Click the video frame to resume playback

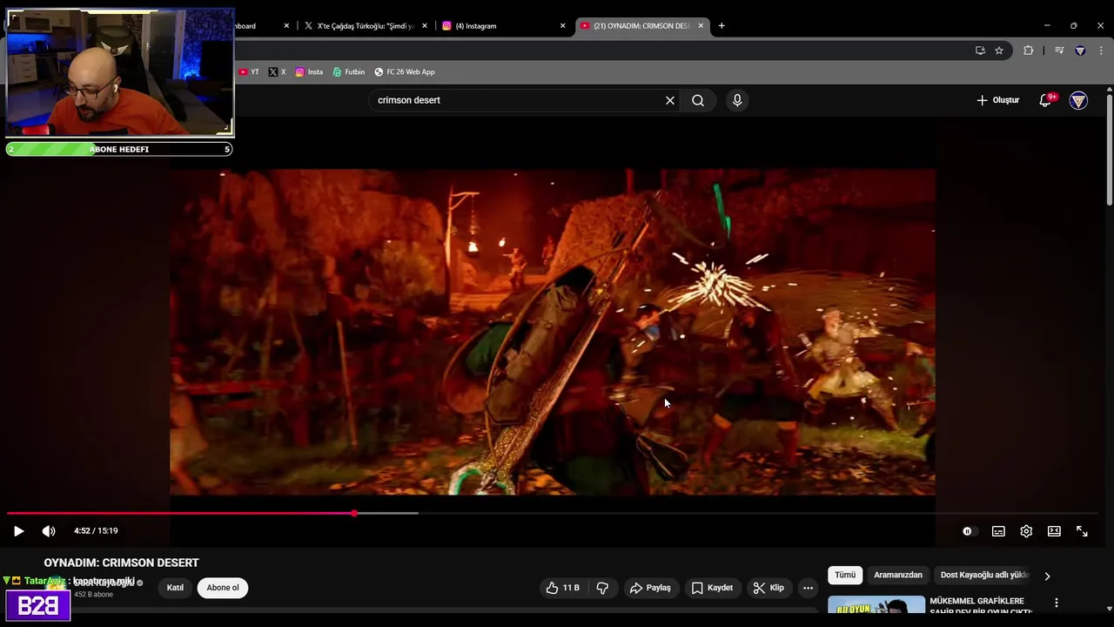point(553,332)
